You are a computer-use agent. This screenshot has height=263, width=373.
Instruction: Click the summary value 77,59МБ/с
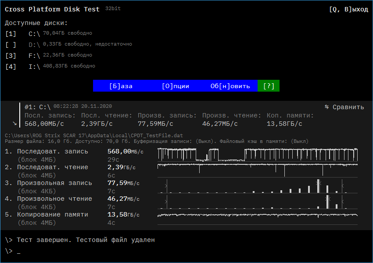tap(155, 124)
